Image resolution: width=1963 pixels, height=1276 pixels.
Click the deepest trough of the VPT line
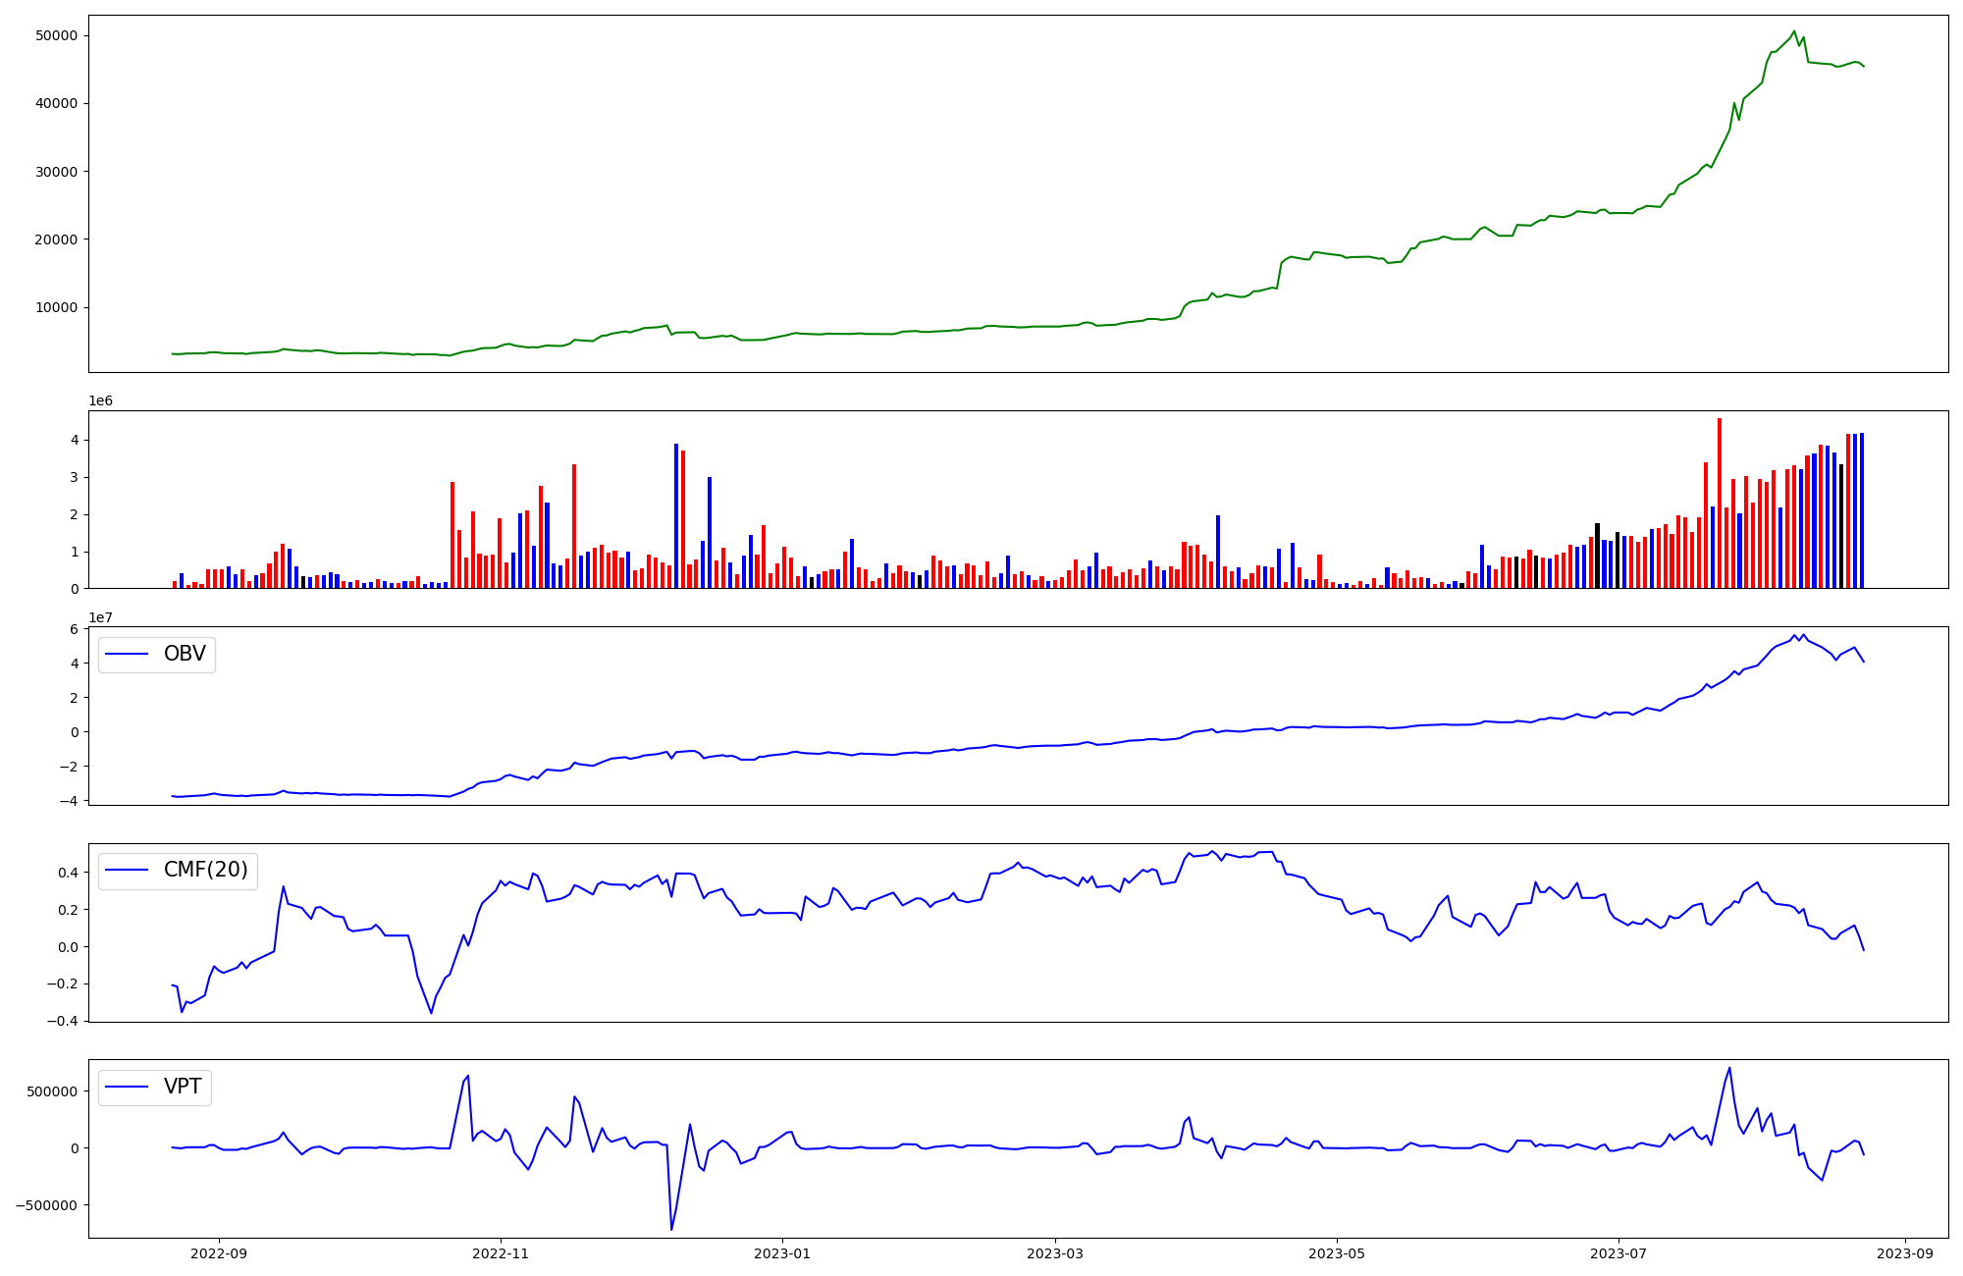point(671,1228)
